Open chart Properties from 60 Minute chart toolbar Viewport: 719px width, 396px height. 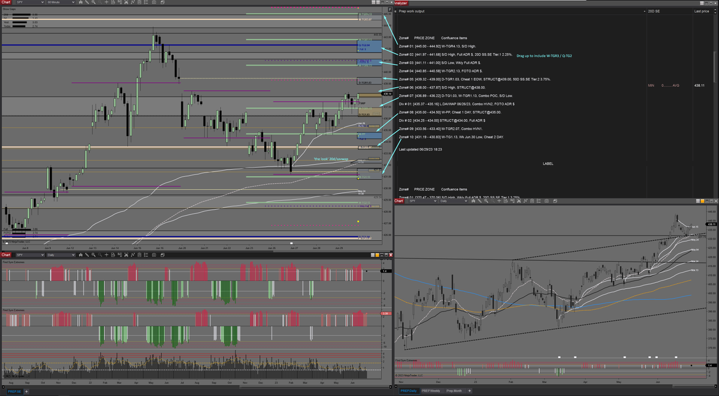point(146,3)
